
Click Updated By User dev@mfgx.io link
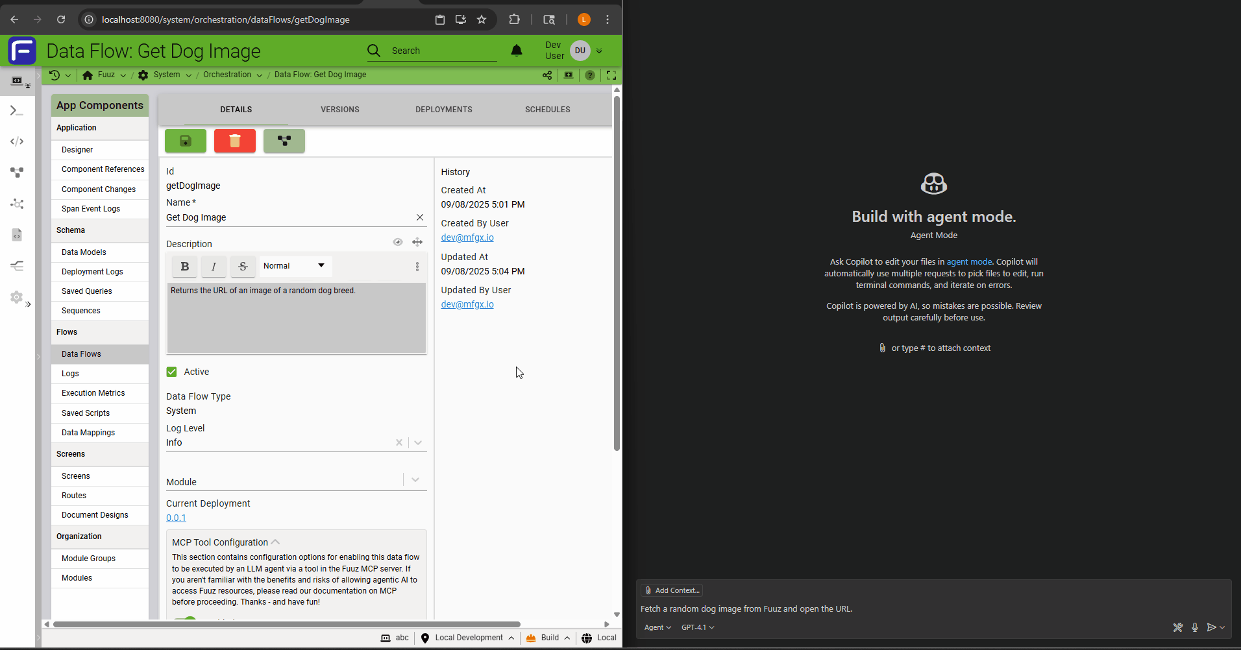[467, 304]
